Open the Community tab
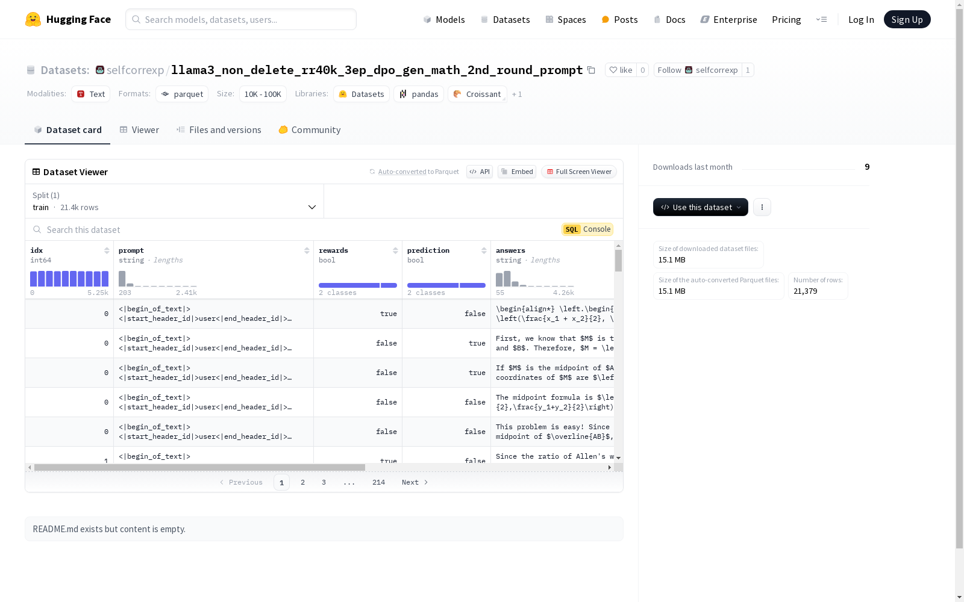The height and width of the screenshot is (602, 964). (310, 130)
